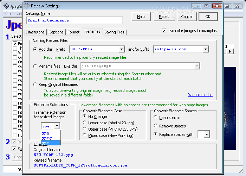Image resolution: width=246 pixels, height=176 pixels.
Task: Switch to the Filenames tab
Action: click(92, 31)
